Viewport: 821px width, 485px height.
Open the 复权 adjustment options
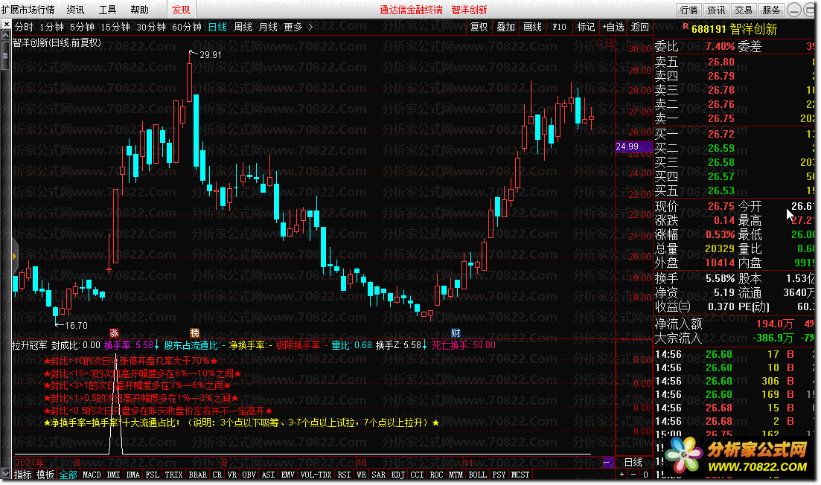(479, 28)
